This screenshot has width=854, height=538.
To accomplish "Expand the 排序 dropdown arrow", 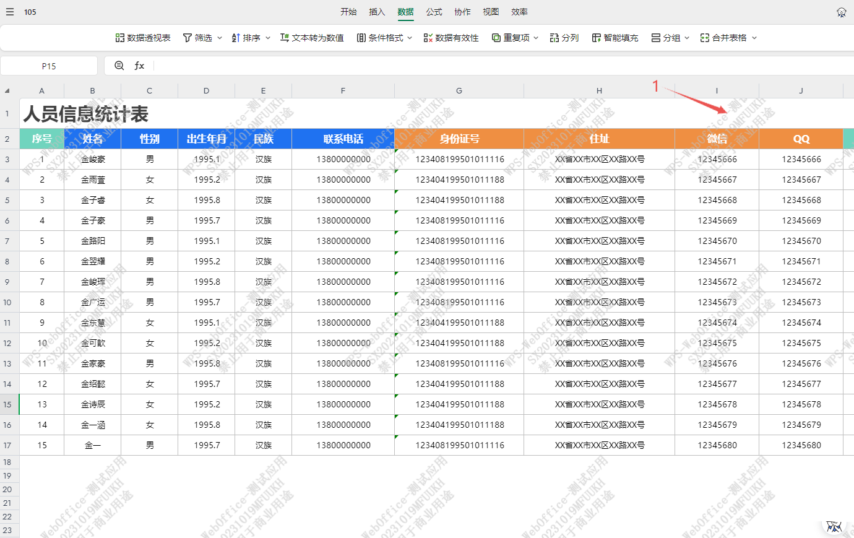I will [x=268, y=38].
